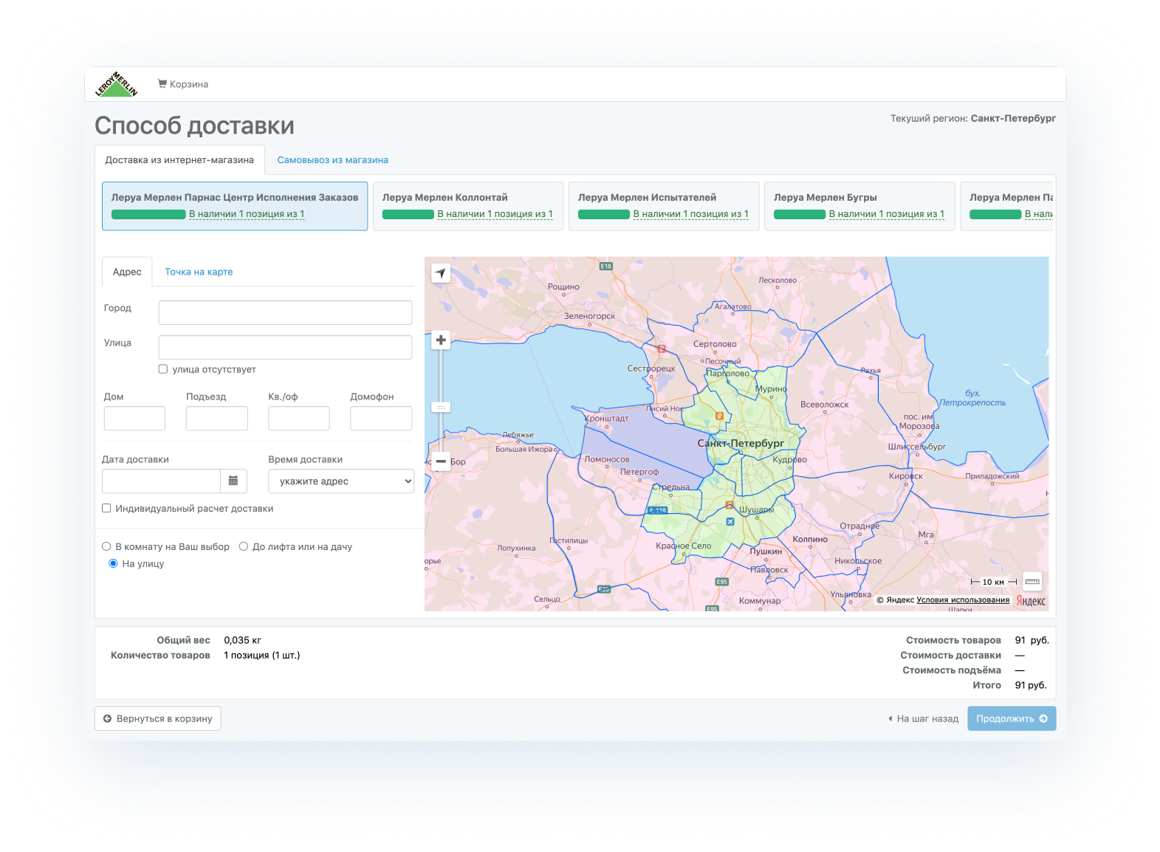The width and height of the screenshot is (1160, 852).
Task: Switch to Самовывоз из магазина tab
Action: tap(332, 159)
